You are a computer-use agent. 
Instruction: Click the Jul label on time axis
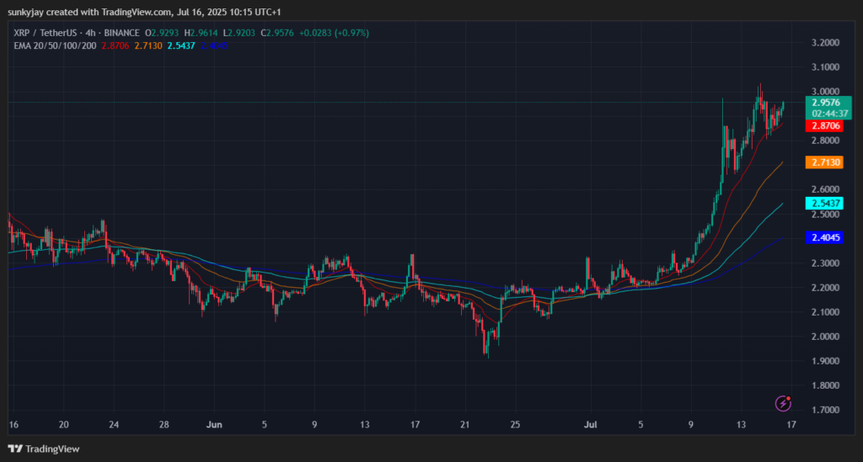pos(590,425)
